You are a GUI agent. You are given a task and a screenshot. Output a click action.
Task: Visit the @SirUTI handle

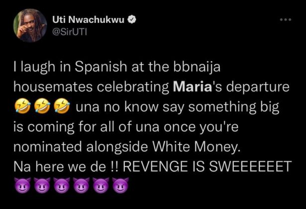[70, 32]
